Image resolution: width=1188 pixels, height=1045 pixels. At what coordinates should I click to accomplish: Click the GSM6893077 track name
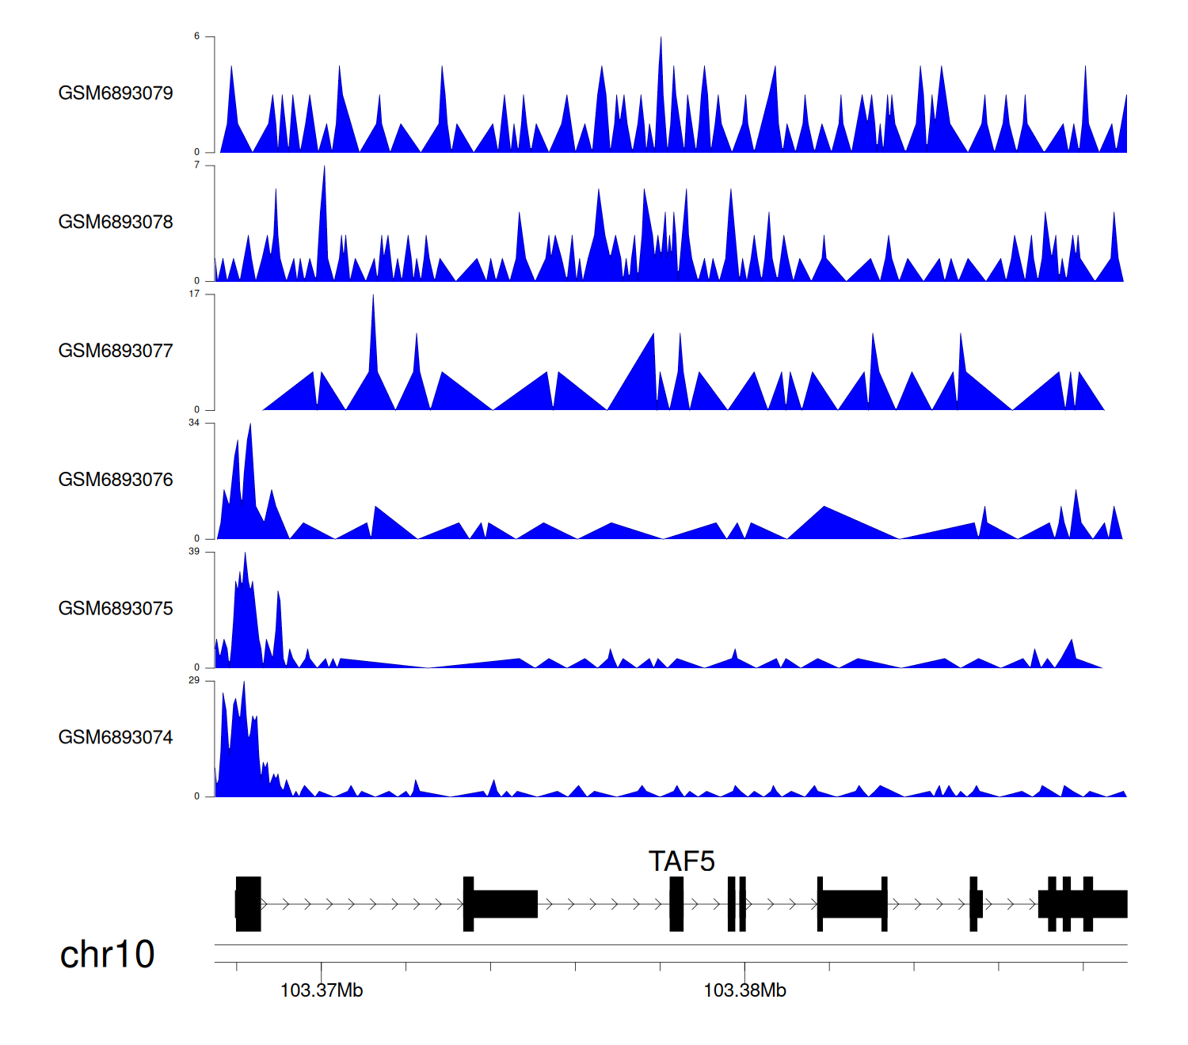click(x=116, y=351)
